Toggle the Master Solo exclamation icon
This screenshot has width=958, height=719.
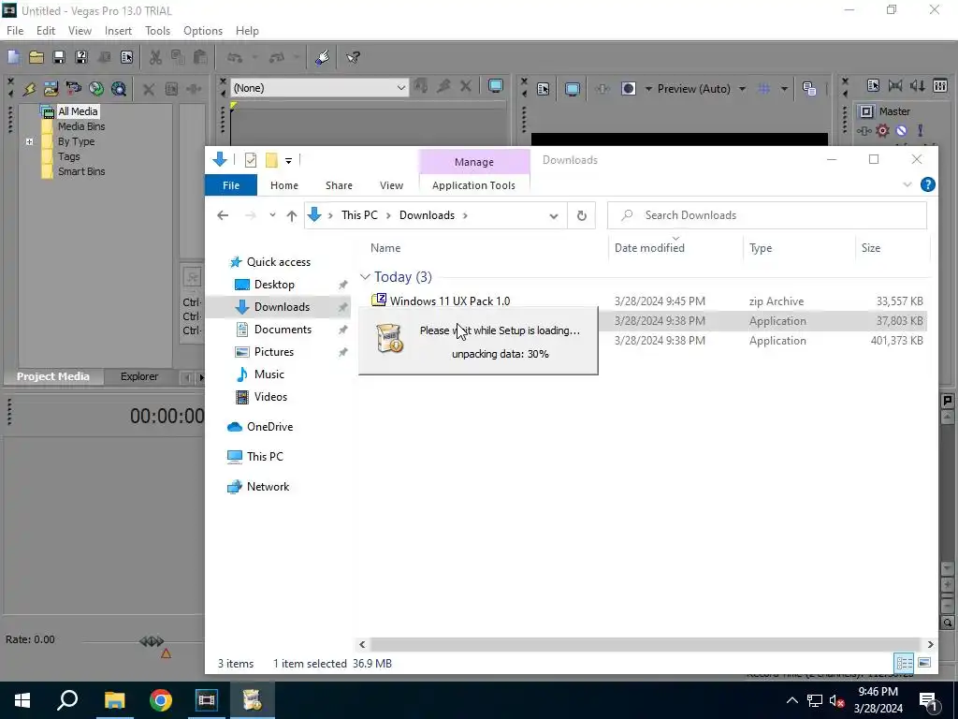(x=921, y=131)
